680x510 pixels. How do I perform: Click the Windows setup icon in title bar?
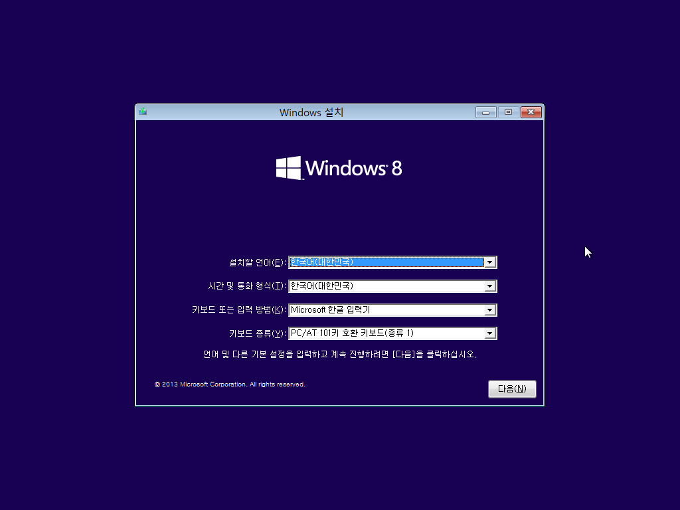(143, 112)
